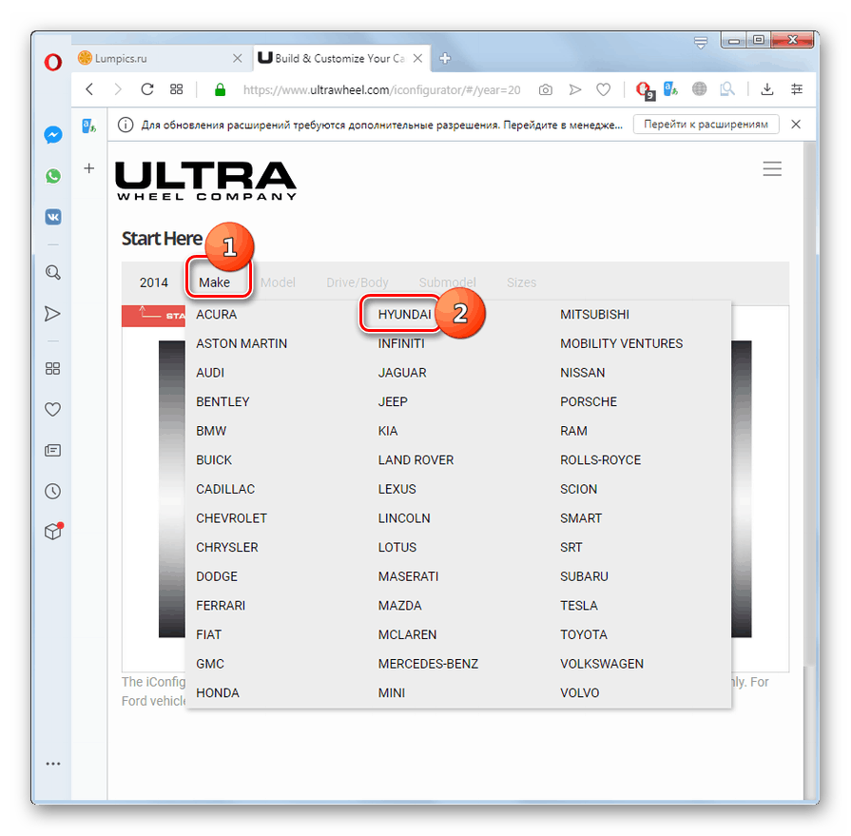This screenshot has height=836, width=851.
Task: Click the Перейти к расширениям button
Action: pos(706,124)
